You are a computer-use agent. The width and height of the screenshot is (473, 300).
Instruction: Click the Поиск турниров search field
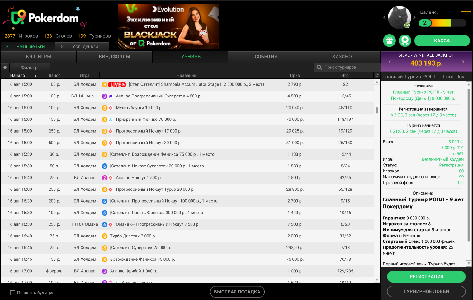[347, 67]
